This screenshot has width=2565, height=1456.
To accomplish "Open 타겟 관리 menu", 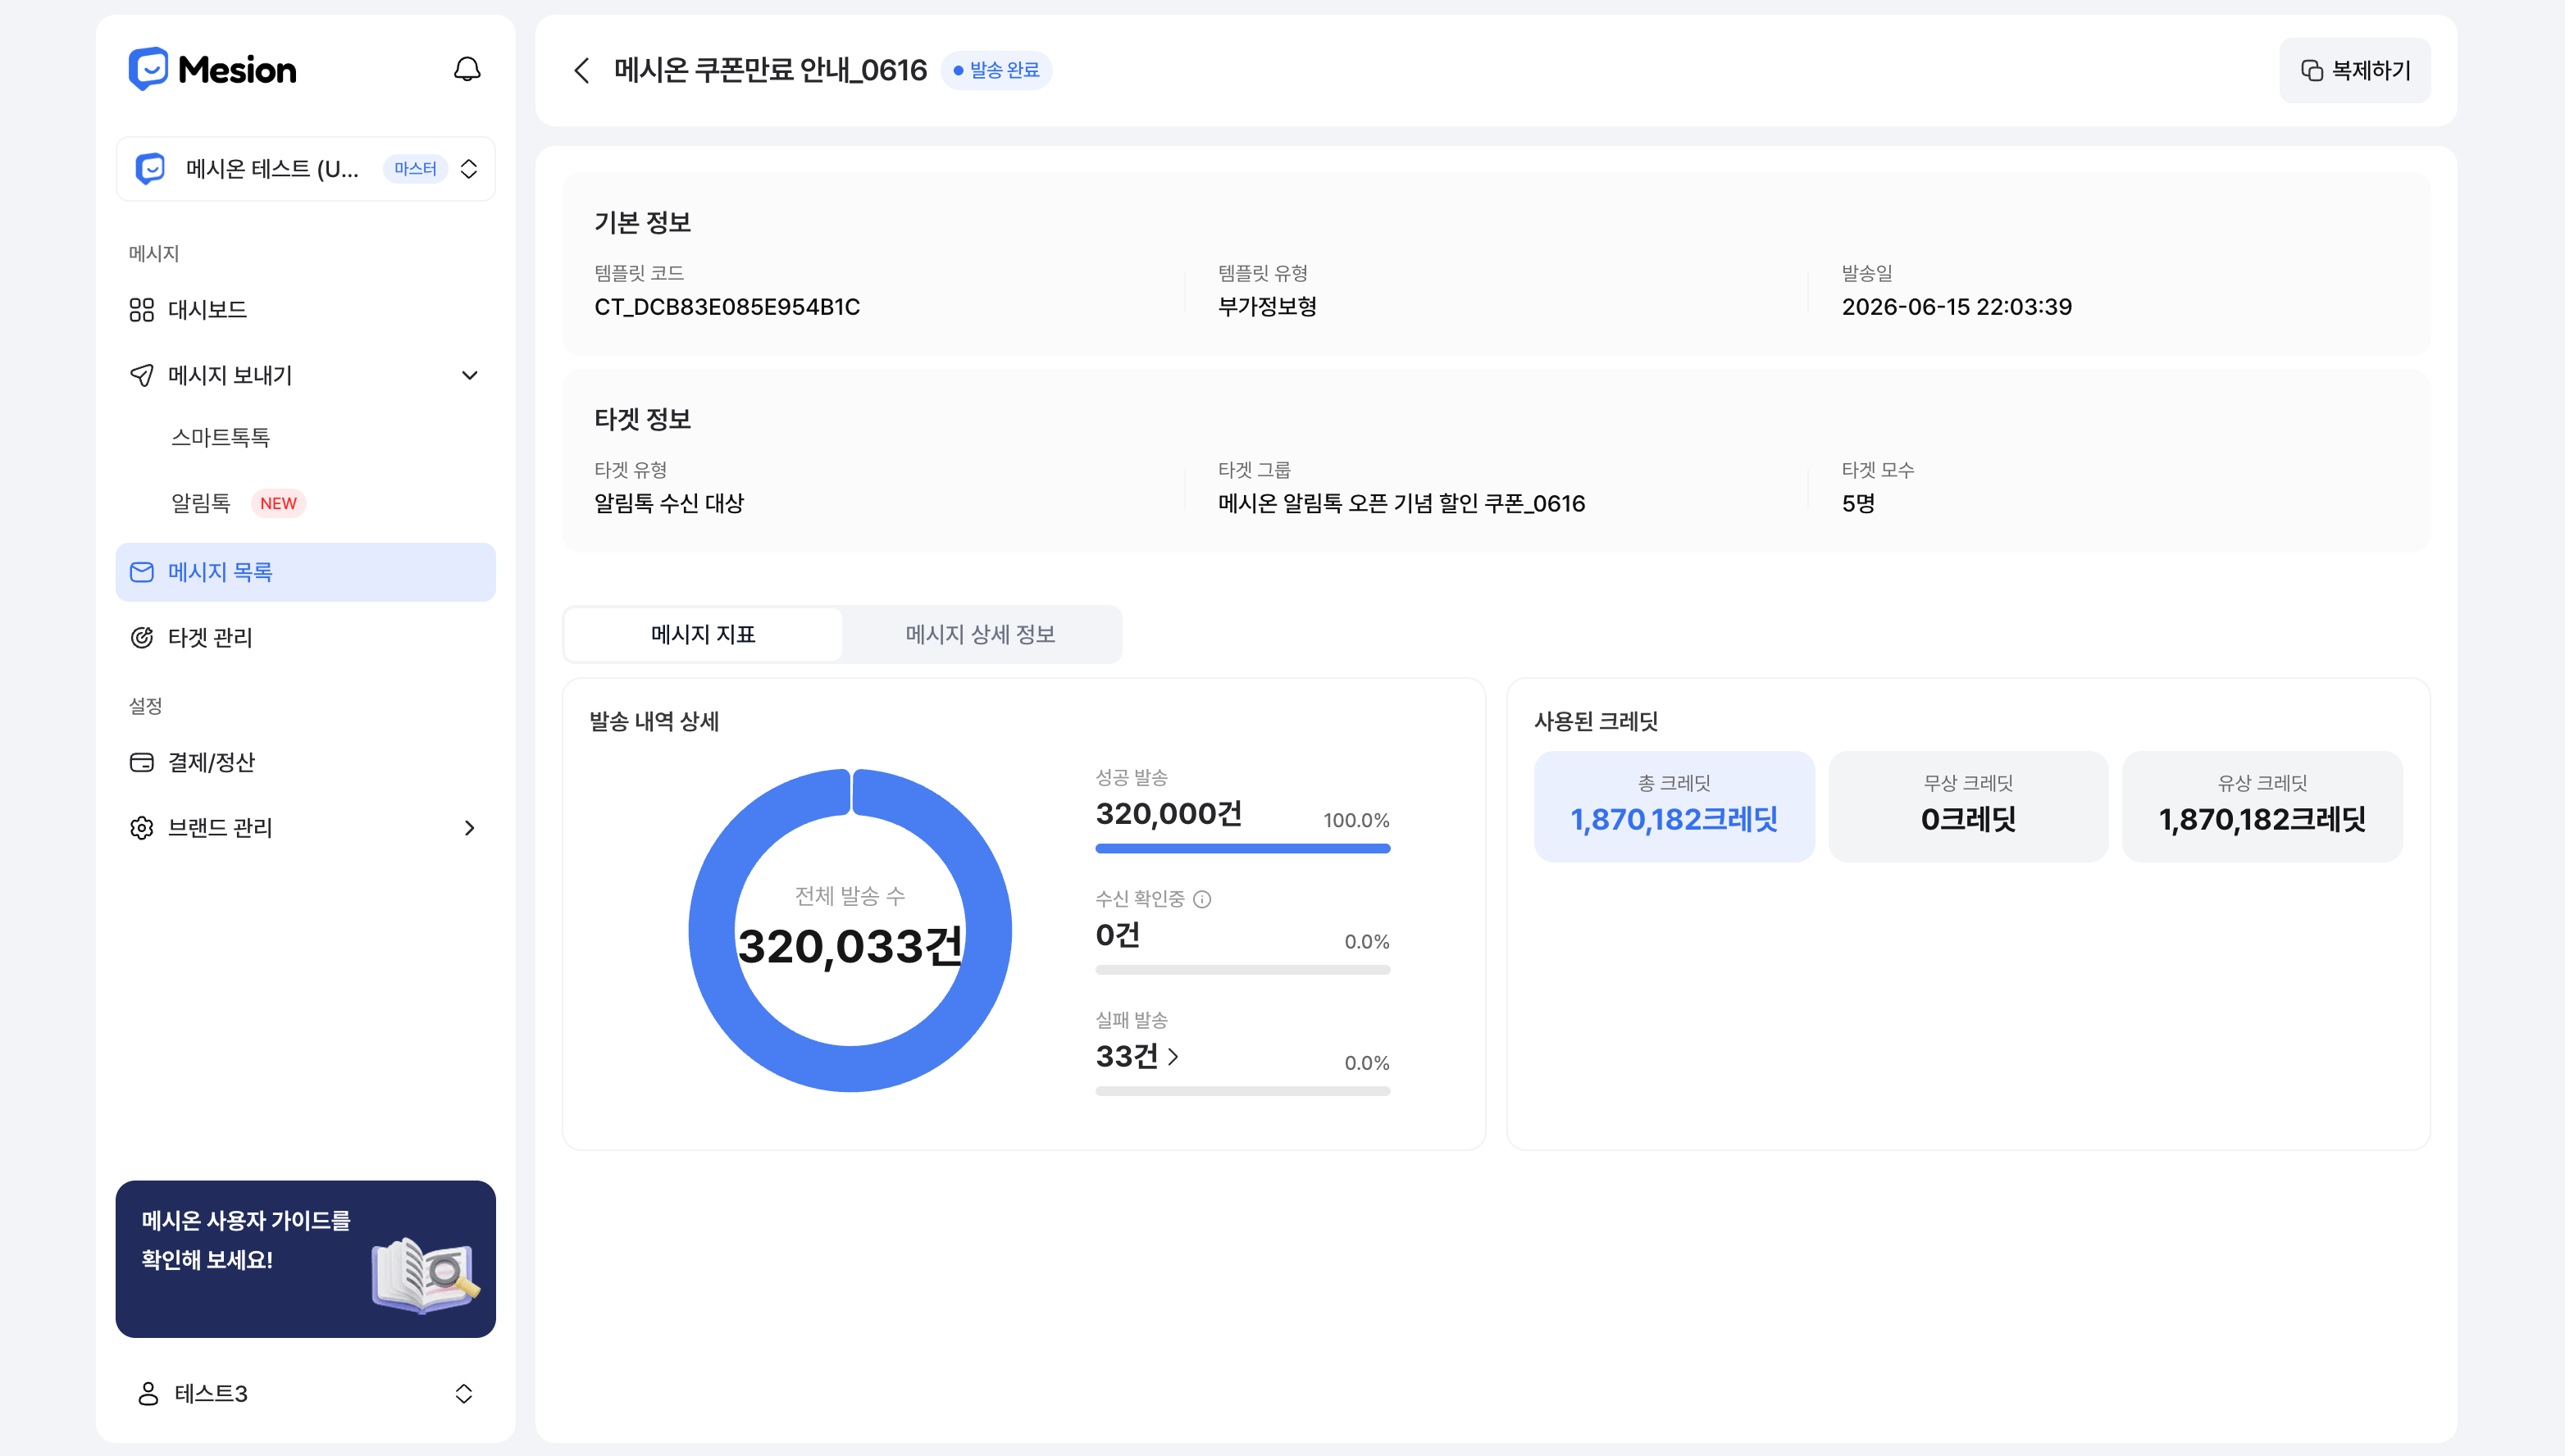I will [305, 638].
